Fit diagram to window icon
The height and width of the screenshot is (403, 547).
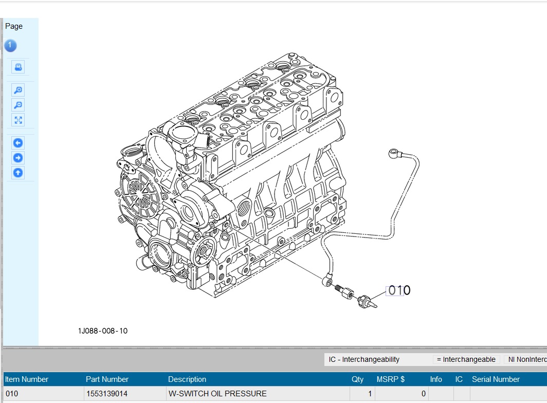point(18,120)
